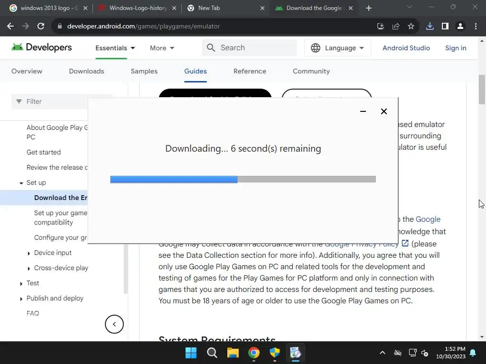Close the downloading dialog
The image size is (486, 364).
click(383, 111)
